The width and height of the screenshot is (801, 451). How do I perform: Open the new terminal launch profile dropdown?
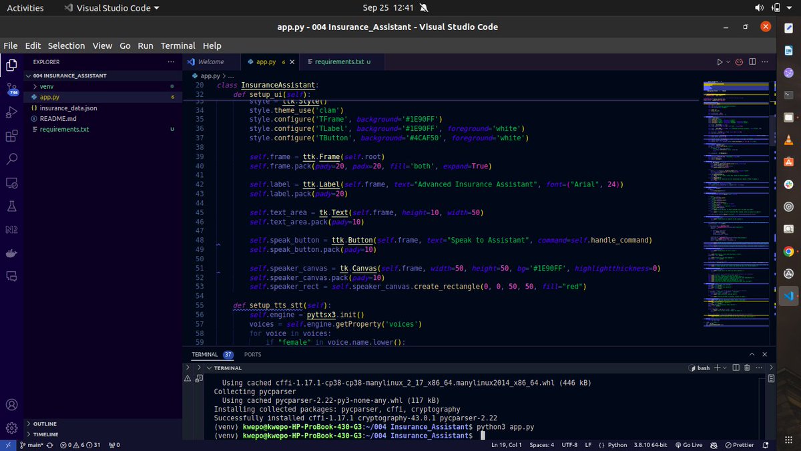[x=726, y=367]
